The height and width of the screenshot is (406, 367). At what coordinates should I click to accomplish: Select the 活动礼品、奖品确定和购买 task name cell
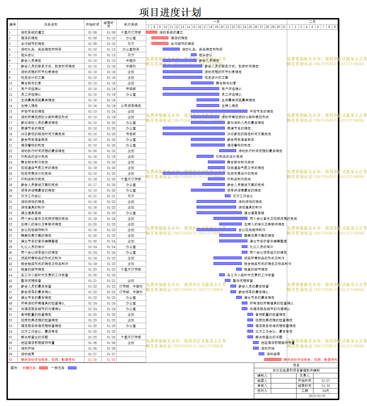[51, 49]
